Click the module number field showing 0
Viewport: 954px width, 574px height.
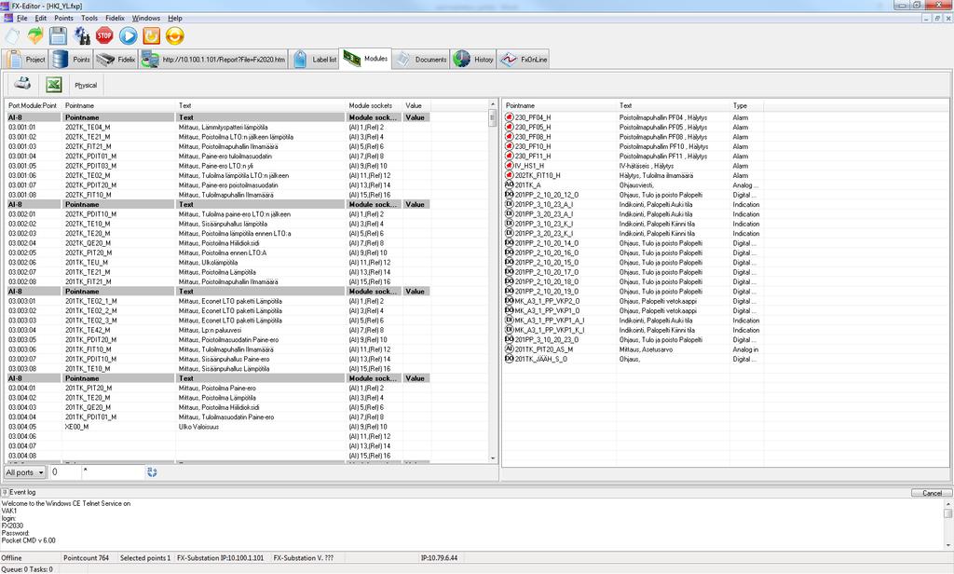[64, 472]
